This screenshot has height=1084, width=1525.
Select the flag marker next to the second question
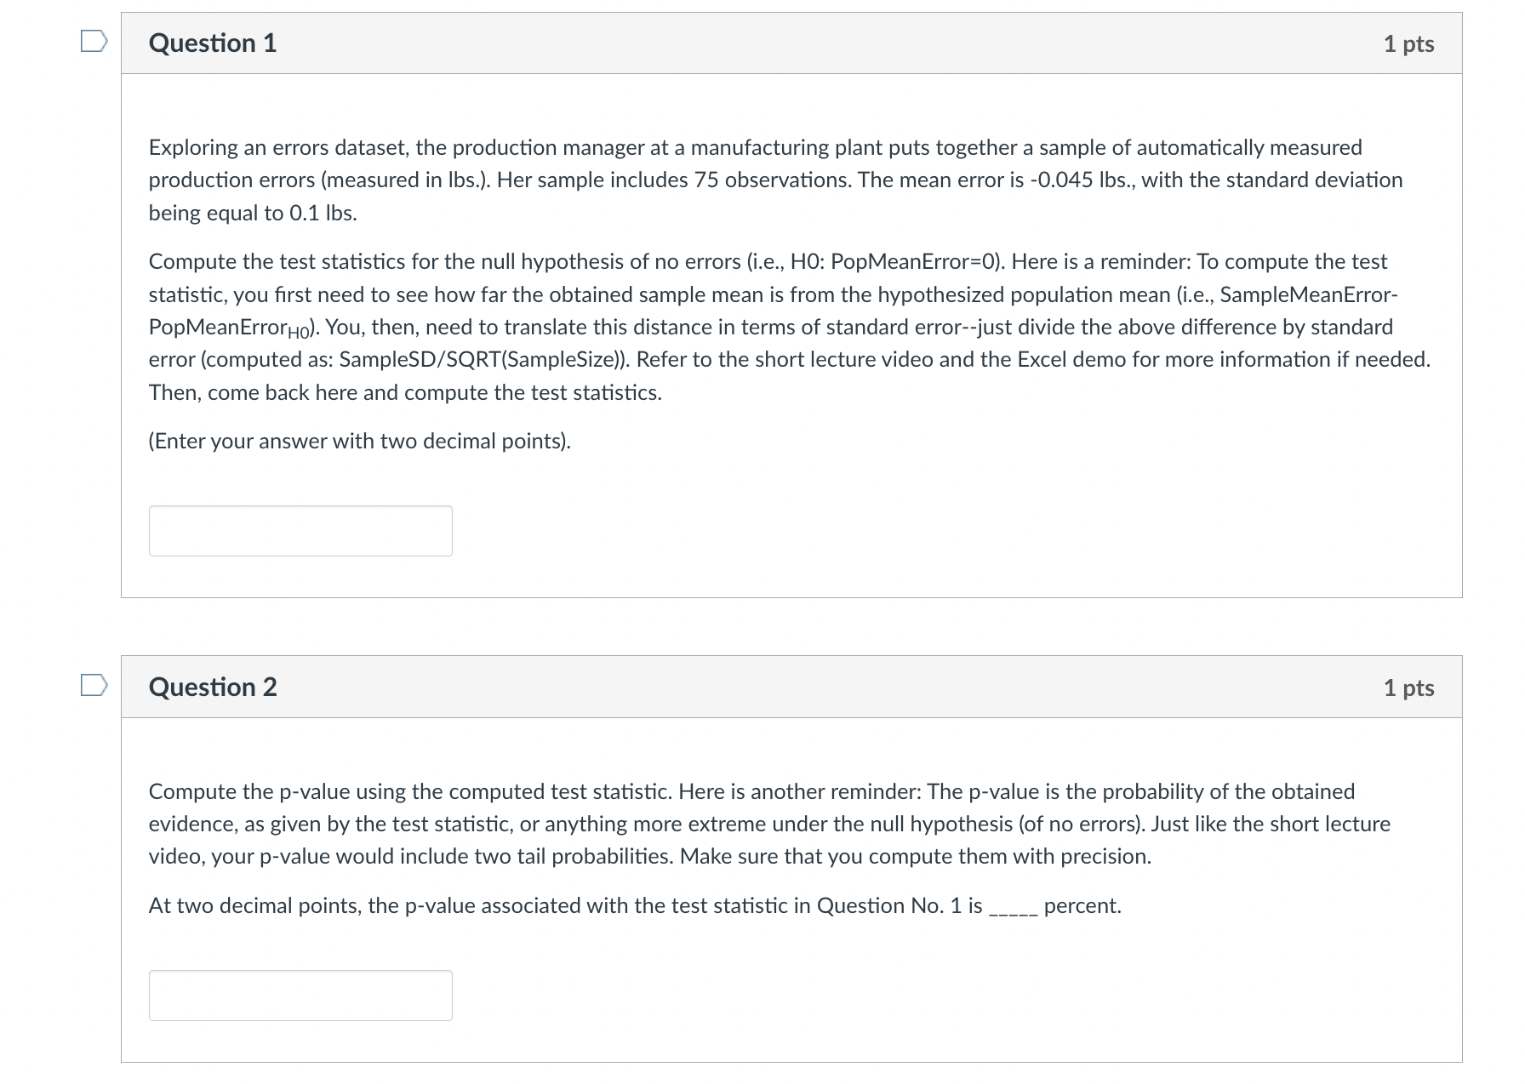[94, 686]
